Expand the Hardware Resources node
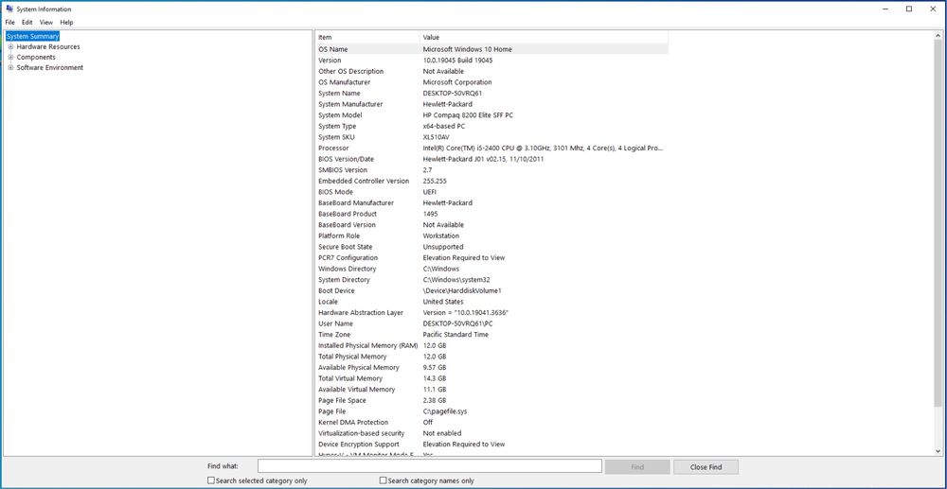Screen dimensions: 947x489 10,46
